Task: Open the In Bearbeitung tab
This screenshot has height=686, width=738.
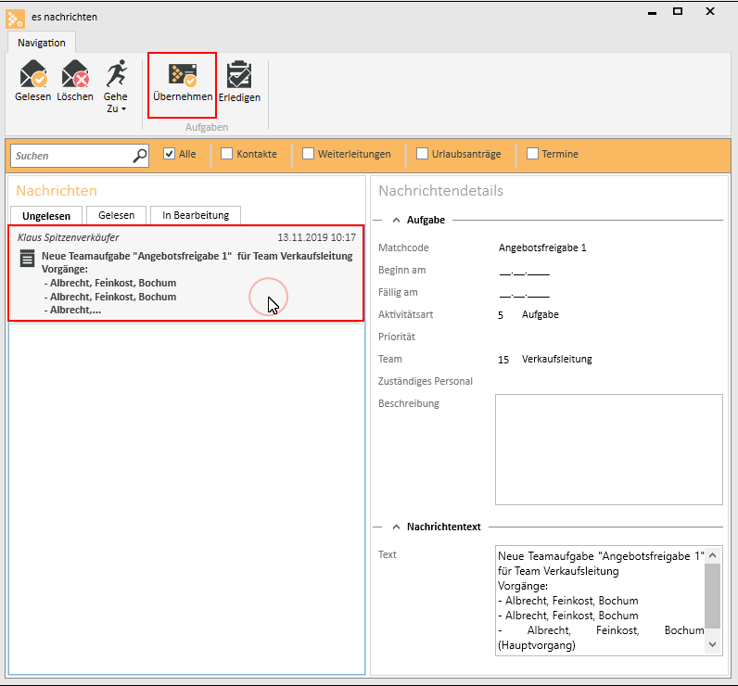Action: [x=196, y=215]
